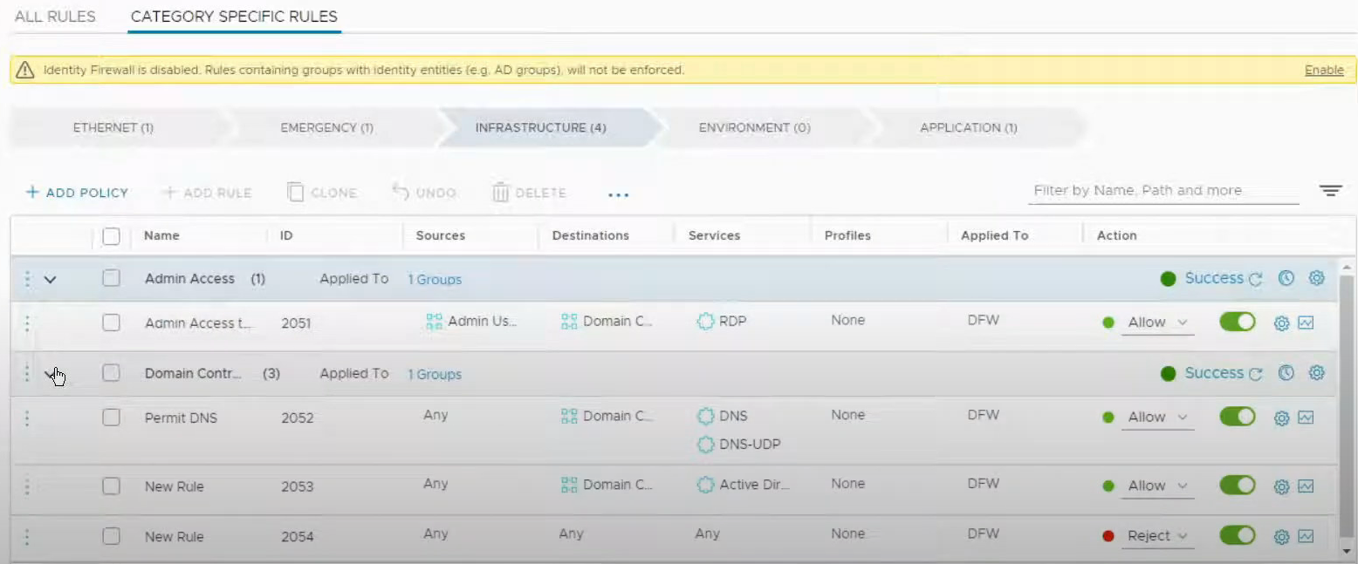The image size is (1358, 564).
Task: Tick the select-all checkbox in header
Action: point(111,236)
